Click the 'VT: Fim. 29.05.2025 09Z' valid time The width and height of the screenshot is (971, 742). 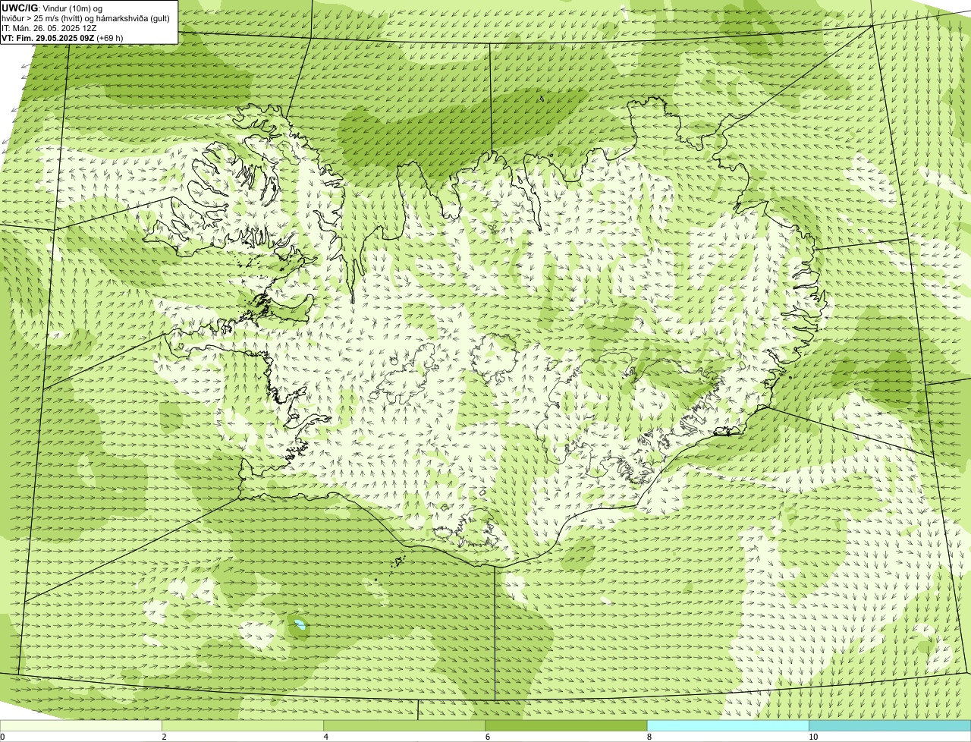[x=48, y=38]
